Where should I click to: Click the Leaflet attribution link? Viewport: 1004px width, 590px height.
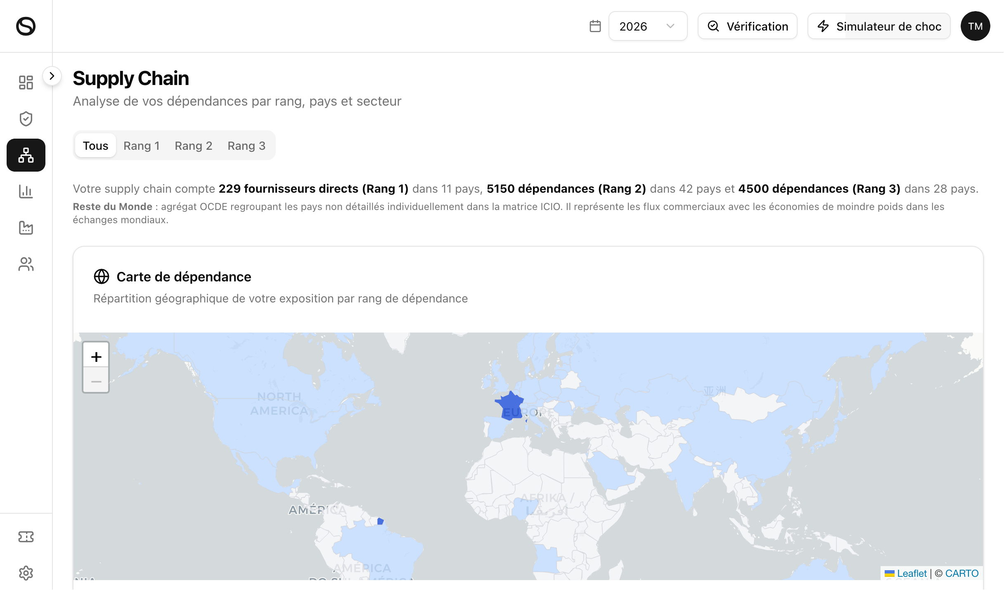point(912,573)
